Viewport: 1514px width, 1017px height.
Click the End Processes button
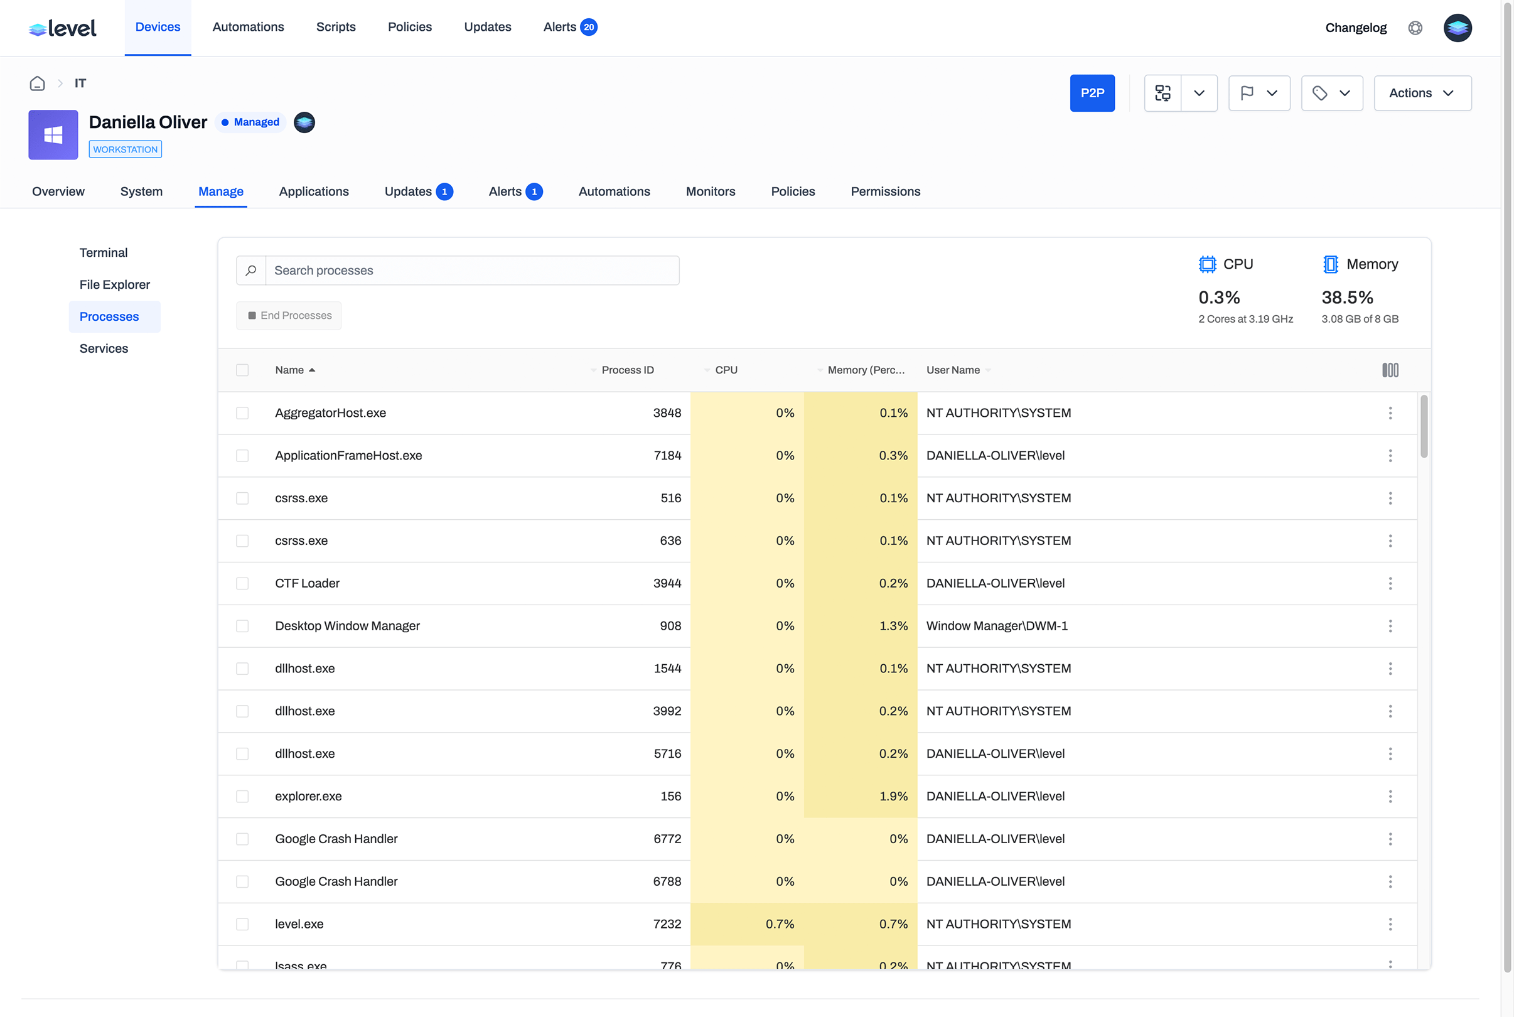[289, 315]
